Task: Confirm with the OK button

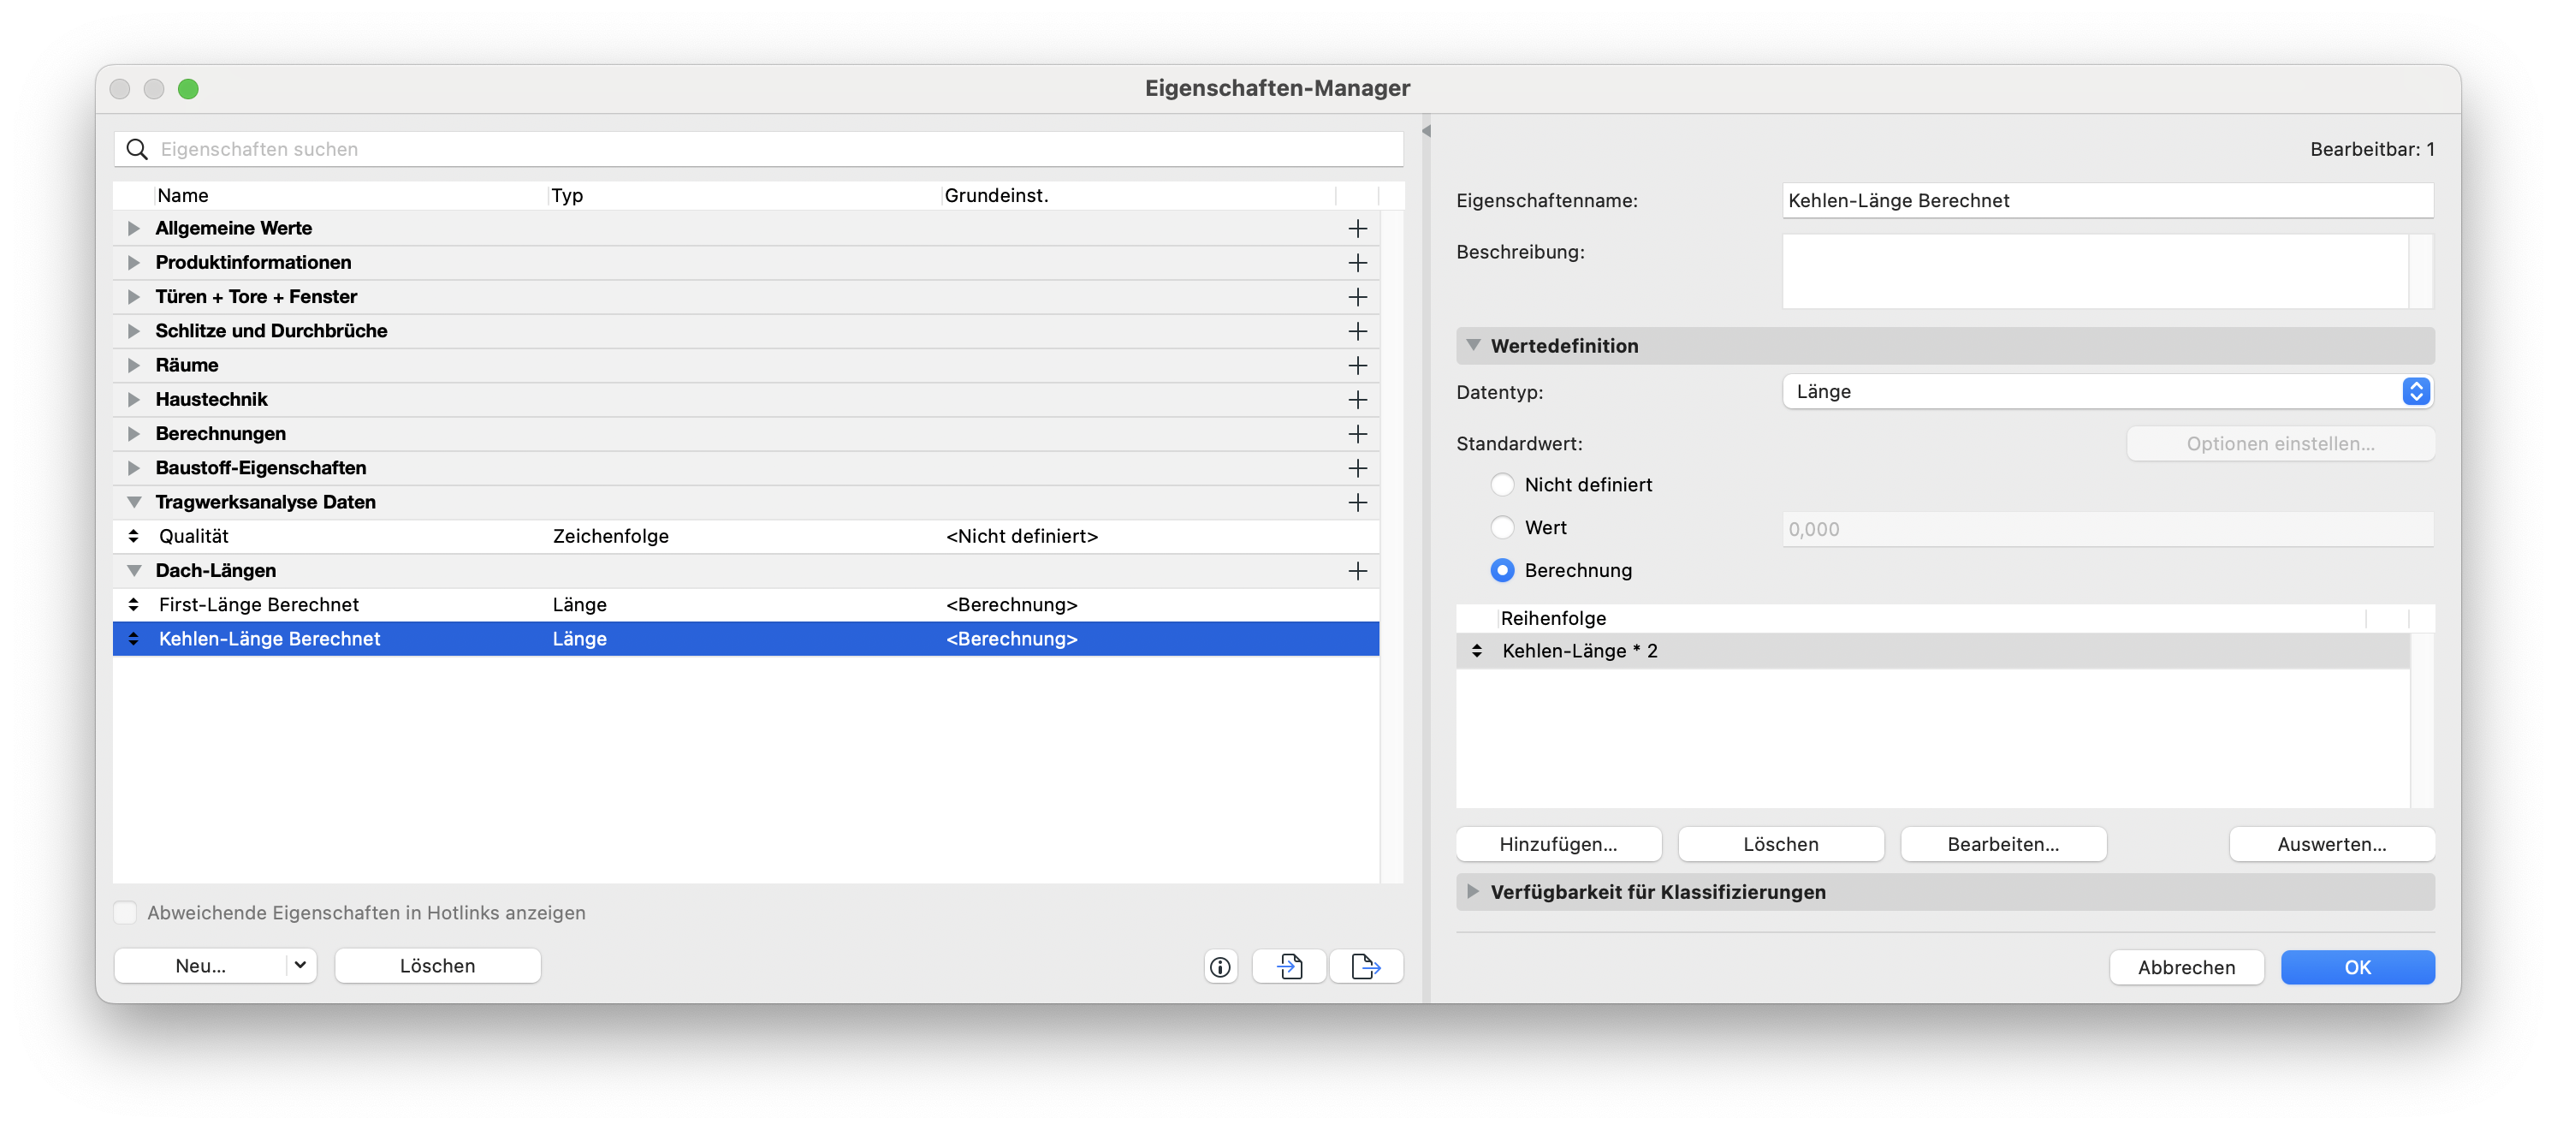Action: click(x=2358, y=967)
